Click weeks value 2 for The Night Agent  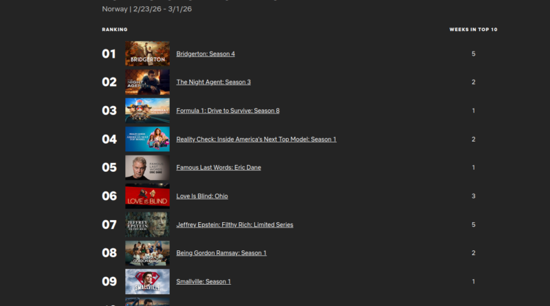474,82
